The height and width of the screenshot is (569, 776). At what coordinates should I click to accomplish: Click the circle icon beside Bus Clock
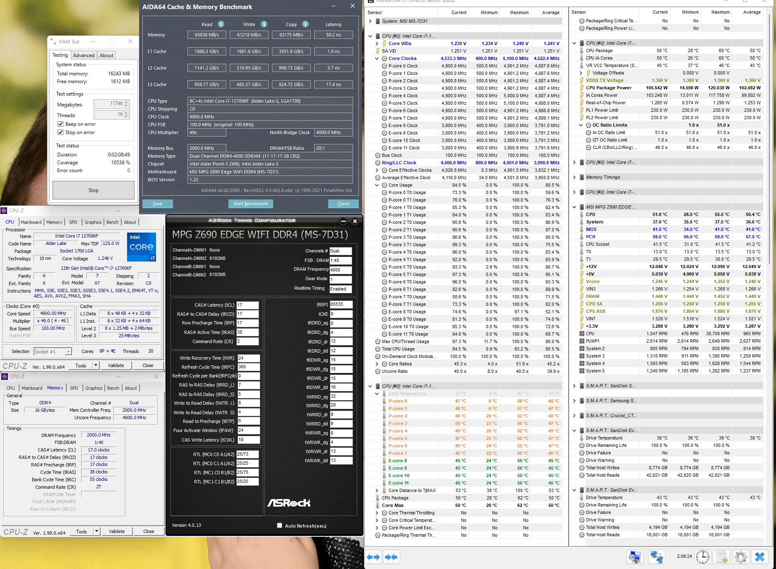(x=377, y=155)
